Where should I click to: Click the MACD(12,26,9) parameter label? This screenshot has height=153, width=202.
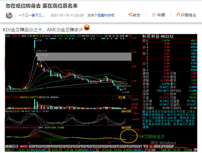[x=14, y=128]
